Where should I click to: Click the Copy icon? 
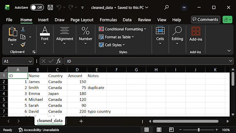coord(23,37)
